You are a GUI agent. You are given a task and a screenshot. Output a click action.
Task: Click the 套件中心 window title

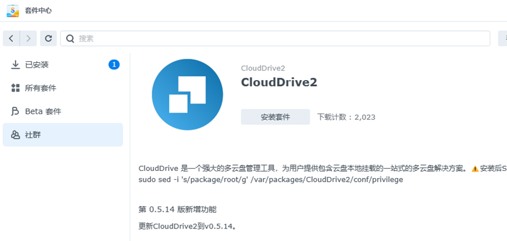(38, 11)
